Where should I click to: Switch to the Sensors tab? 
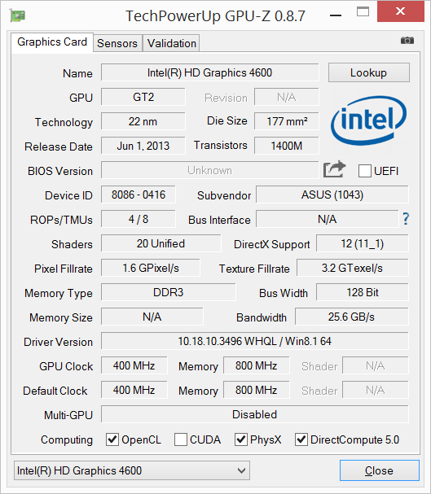117,43
